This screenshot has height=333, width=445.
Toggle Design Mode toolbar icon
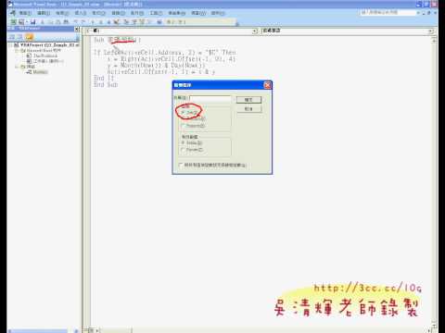tap(116, 22)
